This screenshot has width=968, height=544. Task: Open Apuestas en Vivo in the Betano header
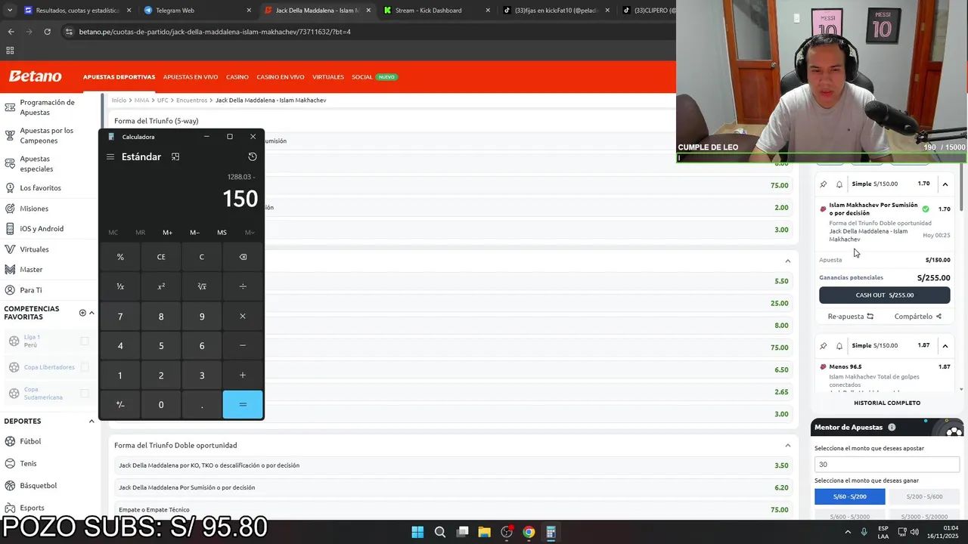pyautogui.click(x=191, y=77)
